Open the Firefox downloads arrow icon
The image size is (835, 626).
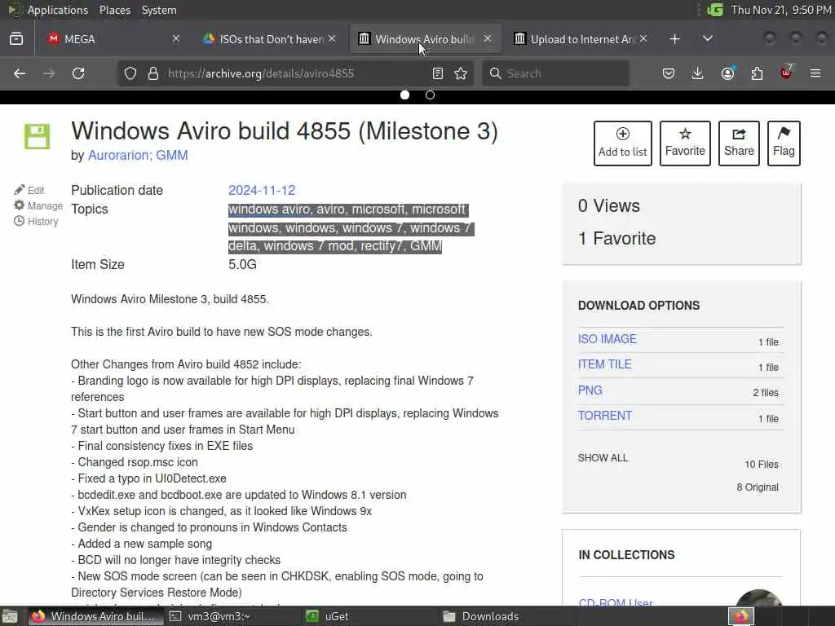tap(698, 73)
